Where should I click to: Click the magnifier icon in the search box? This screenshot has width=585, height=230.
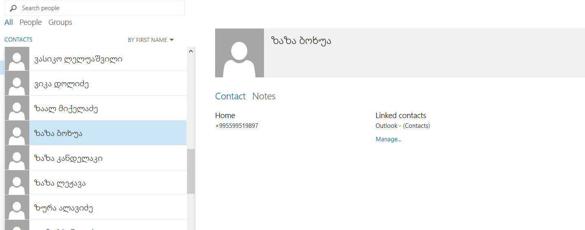click(x=13, y=8)
